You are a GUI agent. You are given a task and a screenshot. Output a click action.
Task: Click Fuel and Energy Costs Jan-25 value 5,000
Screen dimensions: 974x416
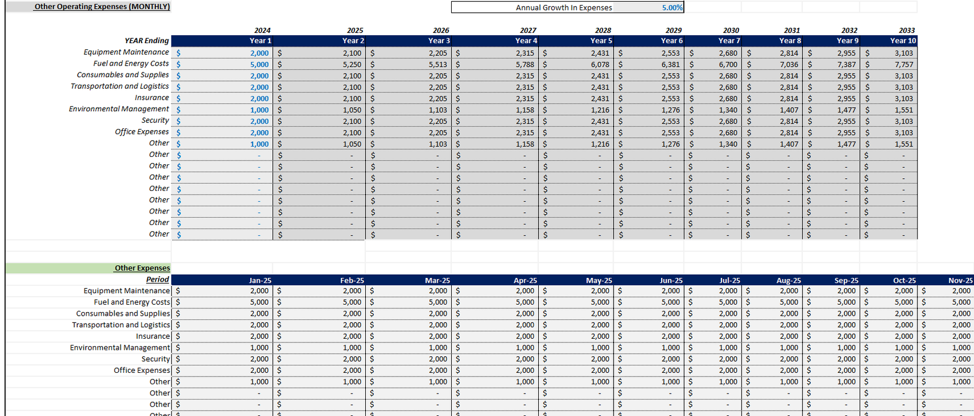259,302
